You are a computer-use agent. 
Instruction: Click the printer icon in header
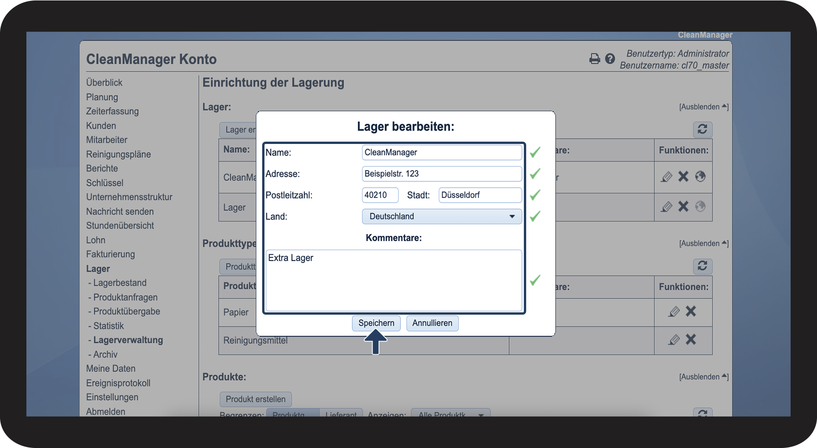595,59
